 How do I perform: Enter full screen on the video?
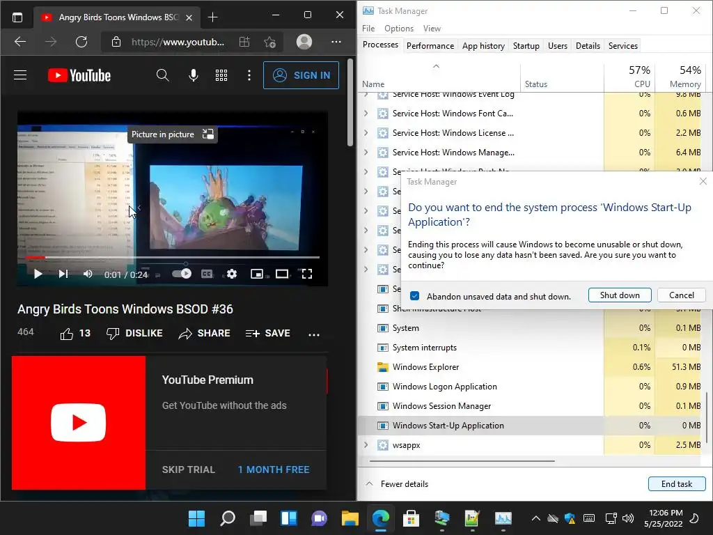point(307,274)
